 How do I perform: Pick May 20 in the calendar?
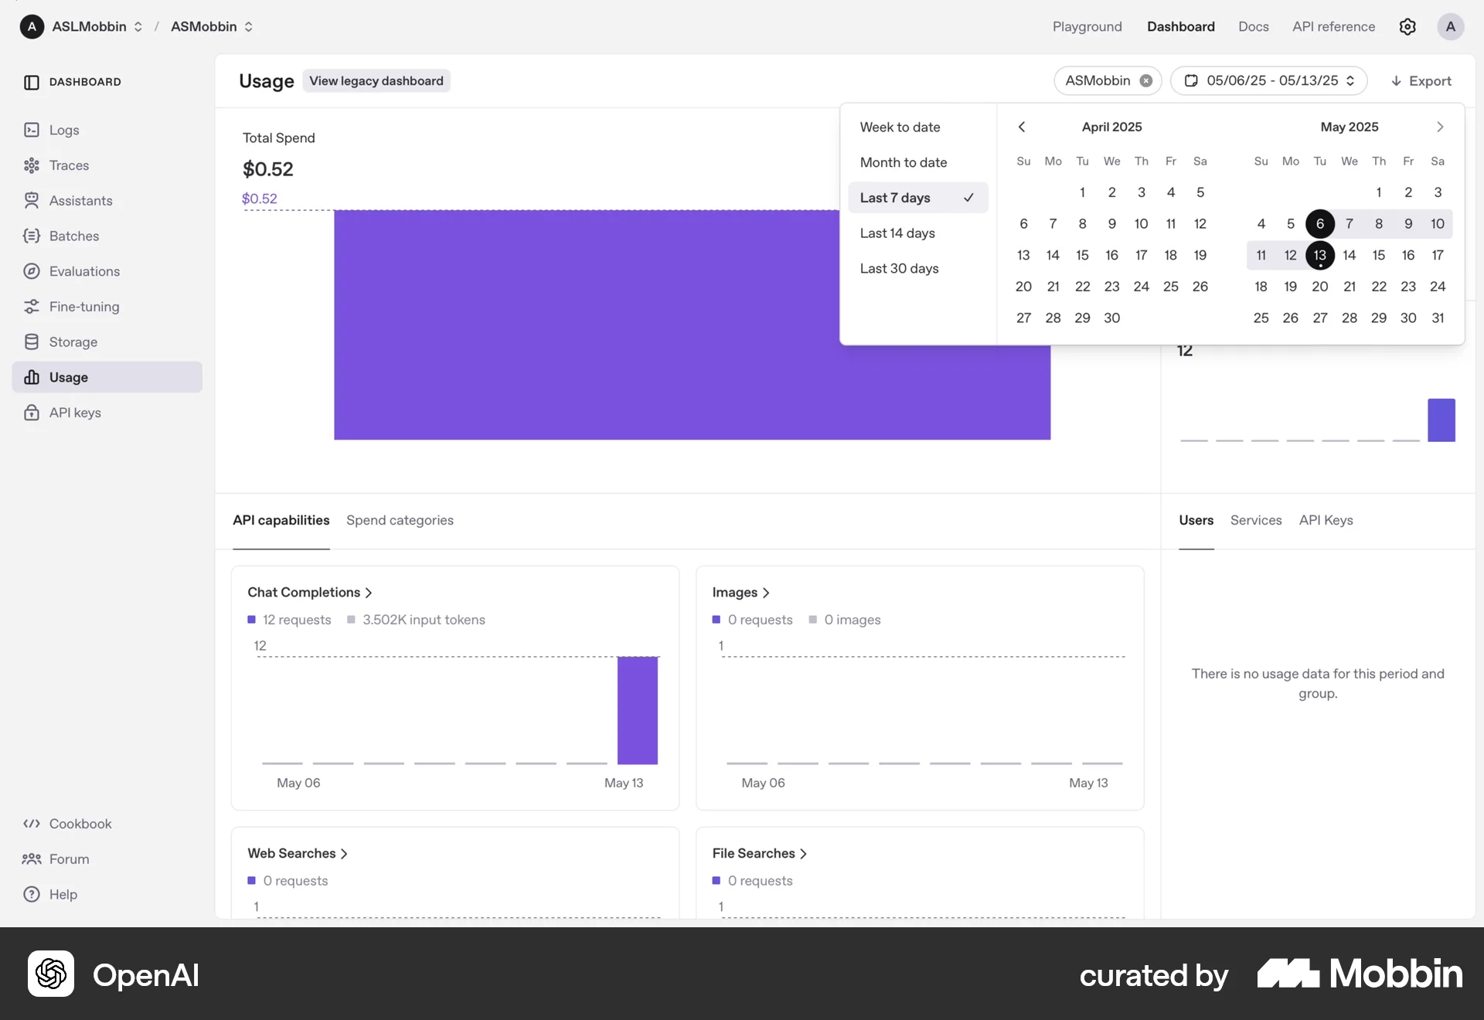(x=1319, y=287)
